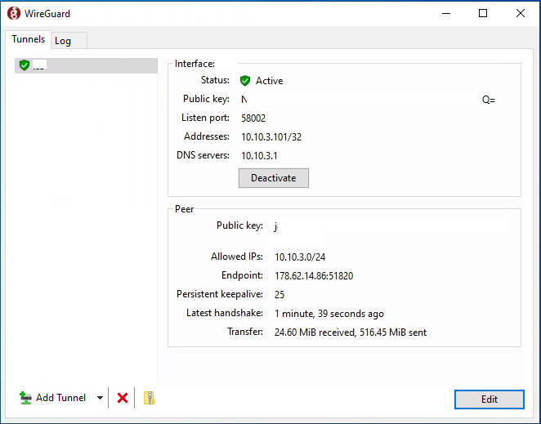Maximize the WireGuard window
The width and height of the screenshot is (541, 424).
click(483, 13)
